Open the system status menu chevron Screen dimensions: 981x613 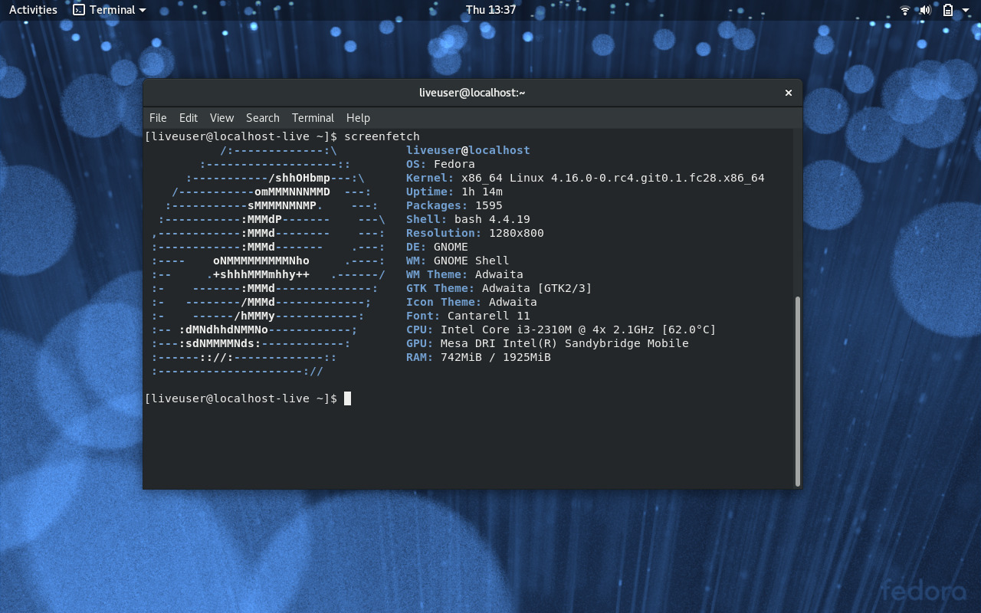[966, 10]
